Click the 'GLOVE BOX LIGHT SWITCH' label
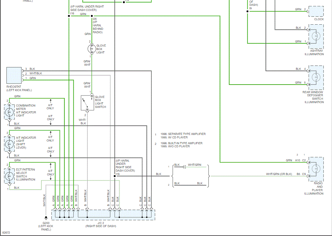This screenshot has height=236, width=332. [x=100, y=102]
